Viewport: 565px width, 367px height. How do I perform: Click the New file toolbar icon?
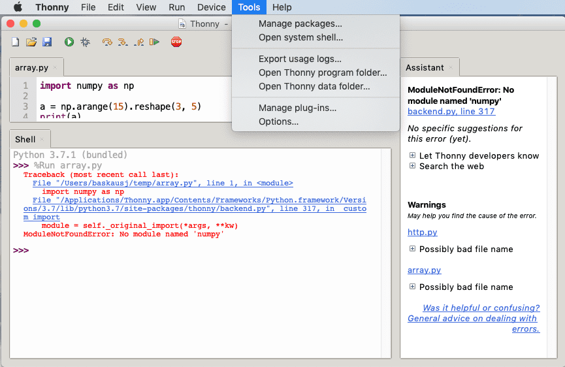click(16, 42)
